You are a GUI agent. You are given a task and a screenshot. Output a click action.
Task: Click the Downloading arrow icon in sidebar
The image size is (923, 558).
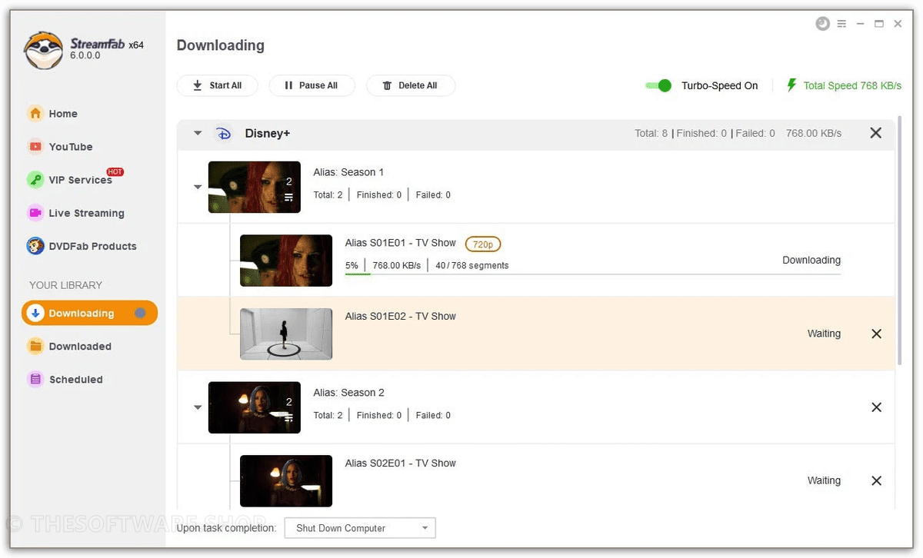tap(35, 314)
